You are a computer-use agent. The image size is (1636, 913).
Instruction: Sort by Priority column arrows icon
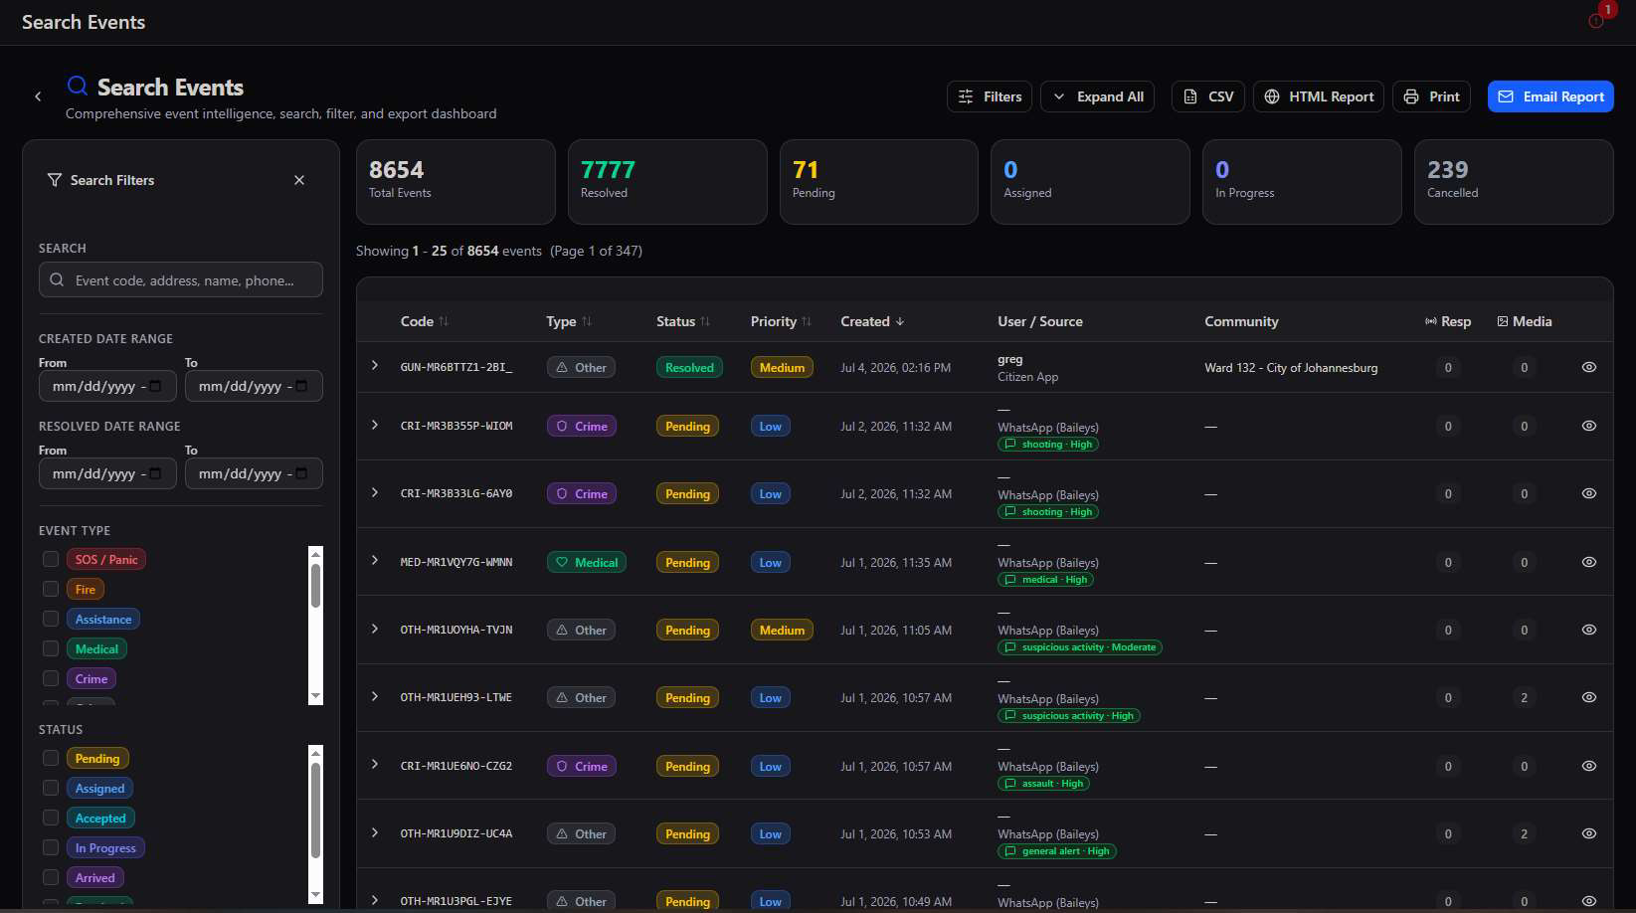coord(807,321)
